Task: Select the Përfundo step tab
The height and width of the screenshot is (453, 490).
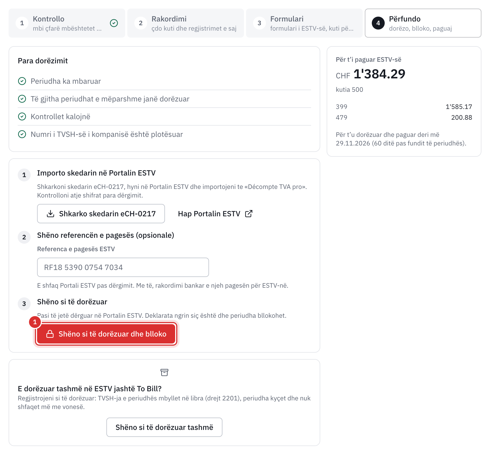Action: [x=423, y=23]
